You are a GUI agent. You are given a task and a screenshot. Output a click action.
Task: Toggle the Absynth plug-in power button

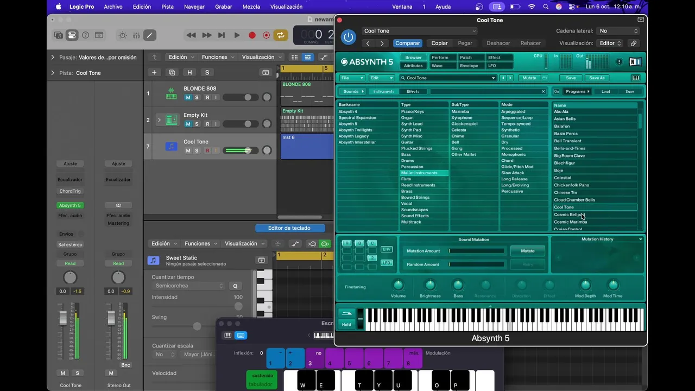click(x=349, y=37)
